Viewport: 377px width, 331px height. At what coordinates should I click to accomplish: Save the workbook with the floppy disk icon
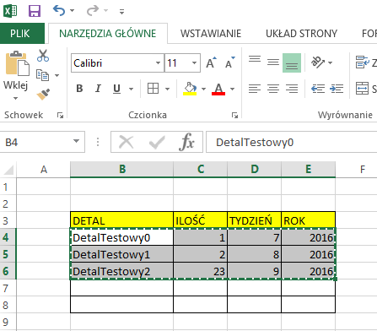point(35,11)
